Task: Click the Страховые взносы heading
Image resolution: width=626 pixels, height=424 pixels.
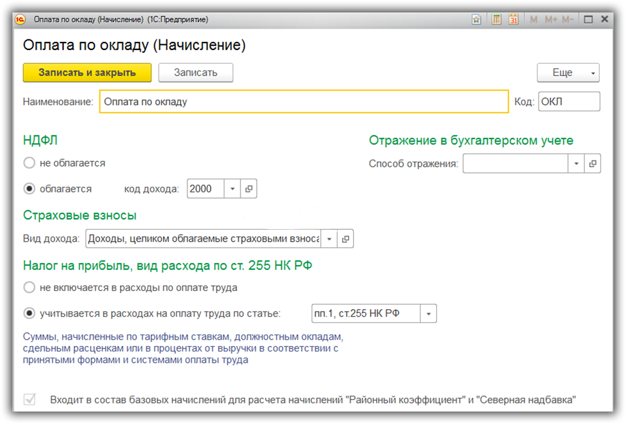Action: [80, 215]
